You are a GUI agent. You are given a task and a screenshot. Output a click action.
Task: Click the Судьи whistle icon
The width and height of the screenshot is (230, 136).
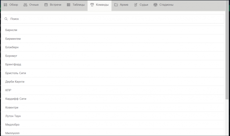point(136,5)
